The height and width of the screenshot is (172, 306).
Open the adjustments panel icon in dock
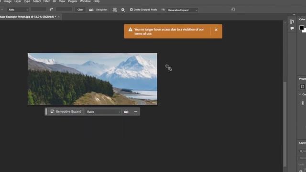(x=292, y=21)
